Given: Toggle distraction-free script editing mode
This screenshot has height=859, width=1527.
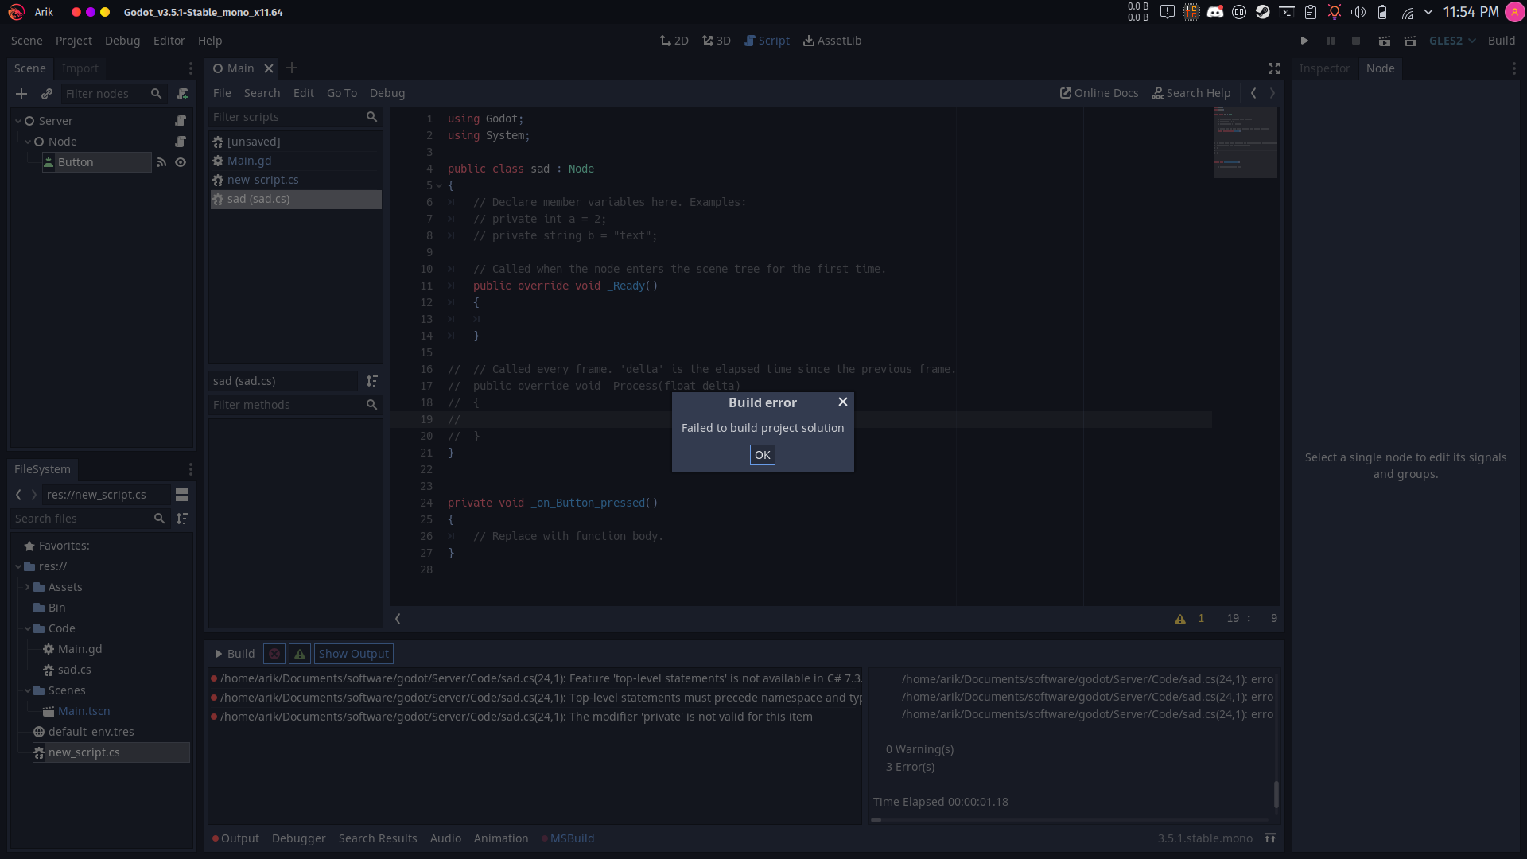Looking at the screenshot, I should click(1272, 68).
